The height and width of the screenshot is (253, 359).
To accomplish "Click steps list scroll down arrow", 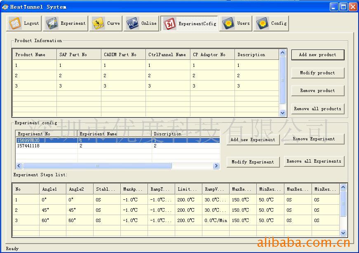I will (343, 233).
